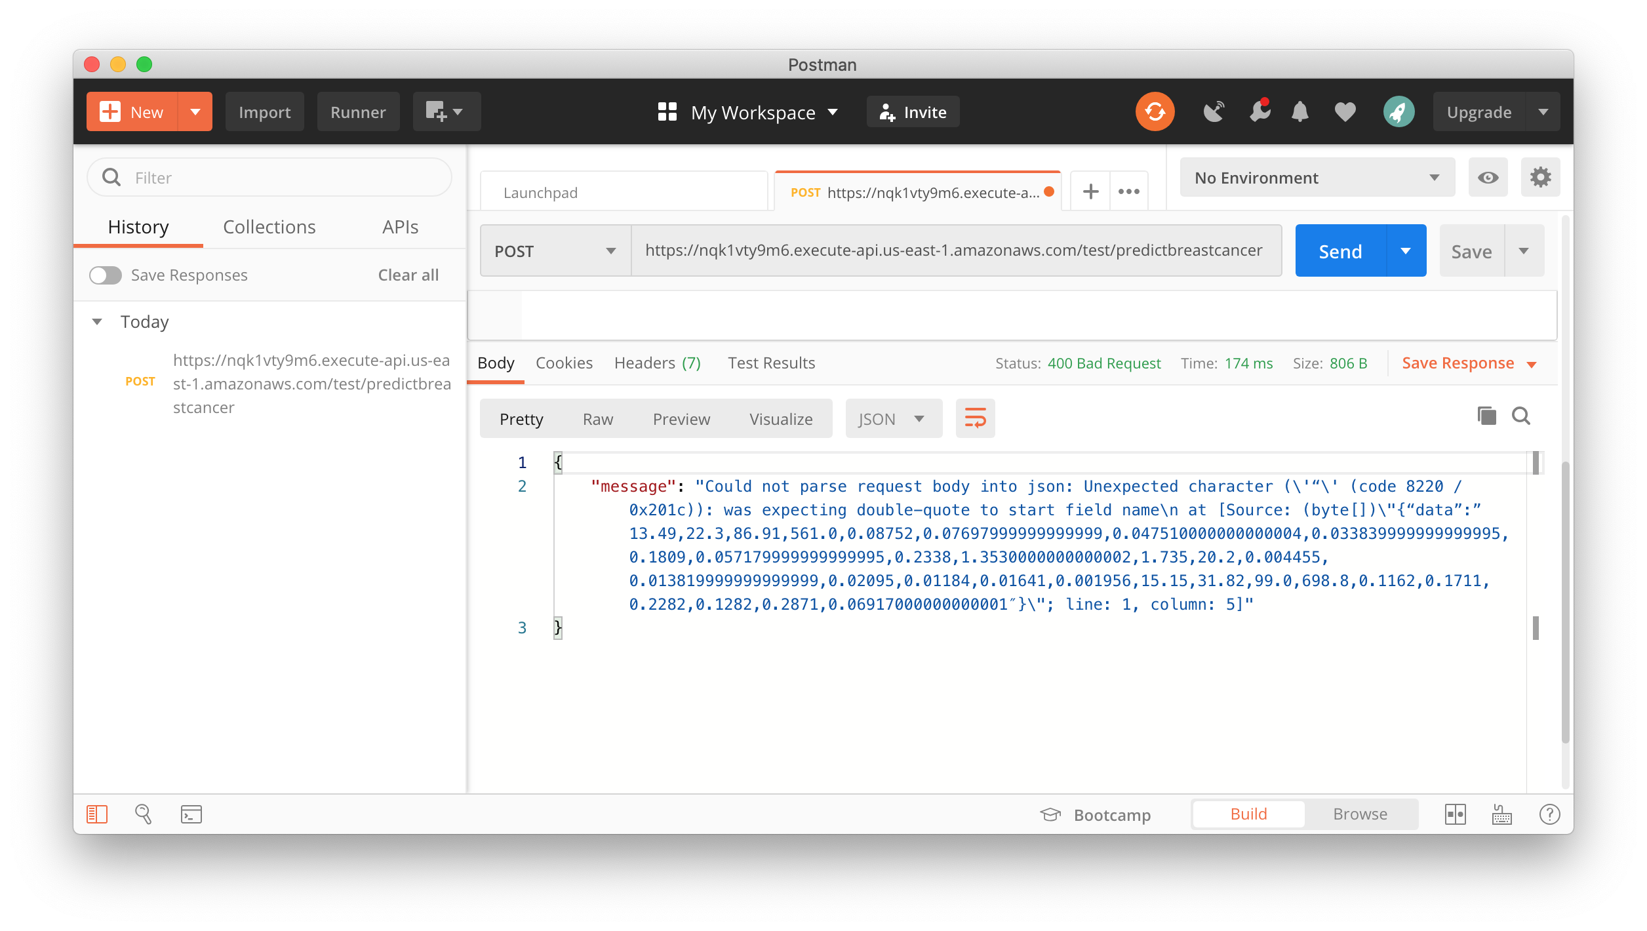The image size is (1647, 931).
Task: Switch to two-pane layout icon
Action: (1455, 814)
